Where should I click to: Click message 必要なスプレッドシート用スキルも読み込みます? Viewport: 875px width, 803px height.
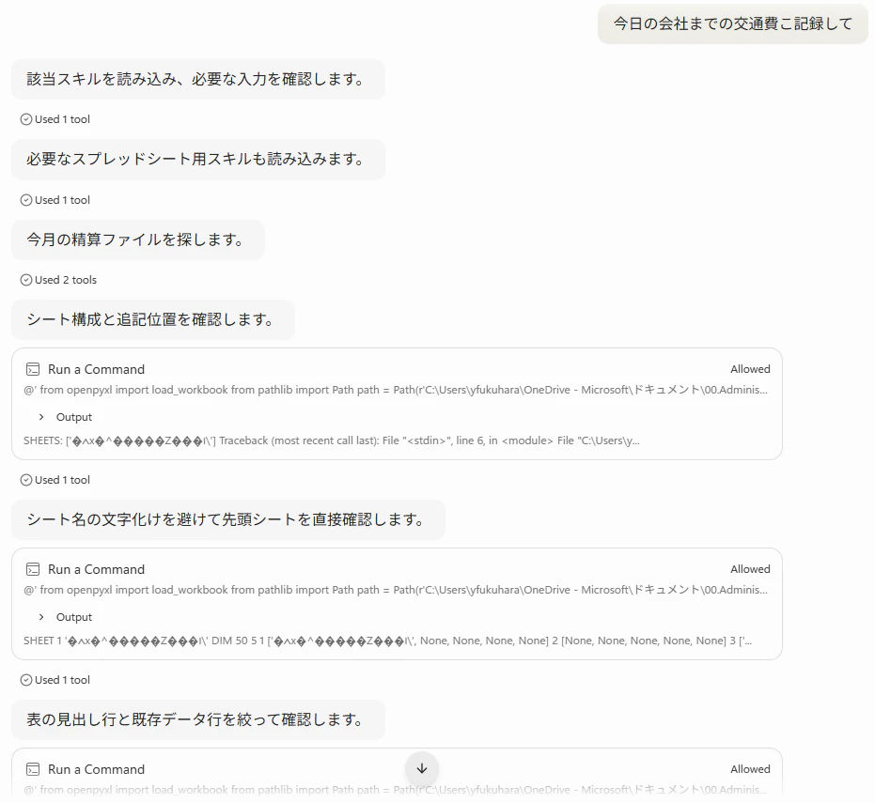click(198, 160)
